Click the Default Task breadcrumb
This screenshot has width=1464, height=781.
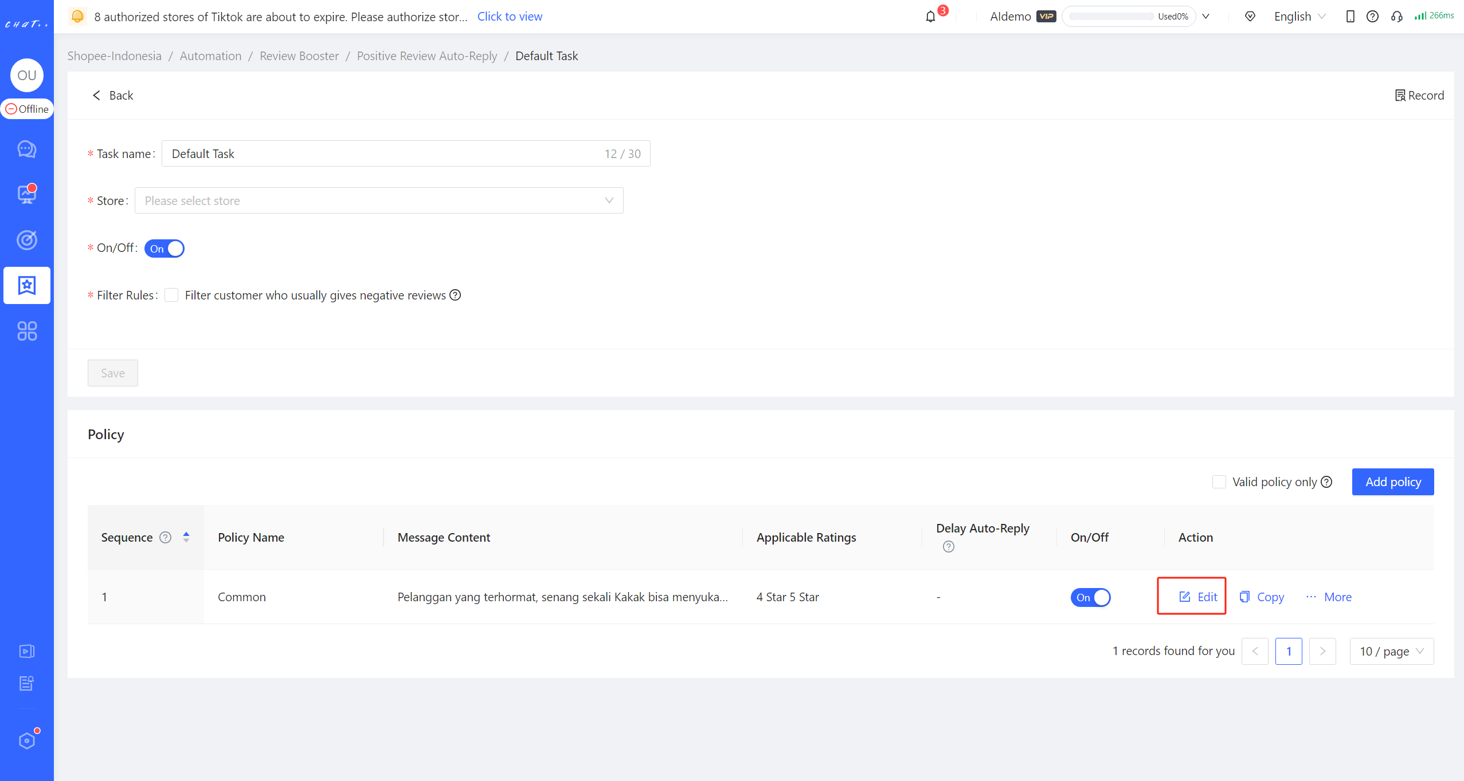[546, 56]
